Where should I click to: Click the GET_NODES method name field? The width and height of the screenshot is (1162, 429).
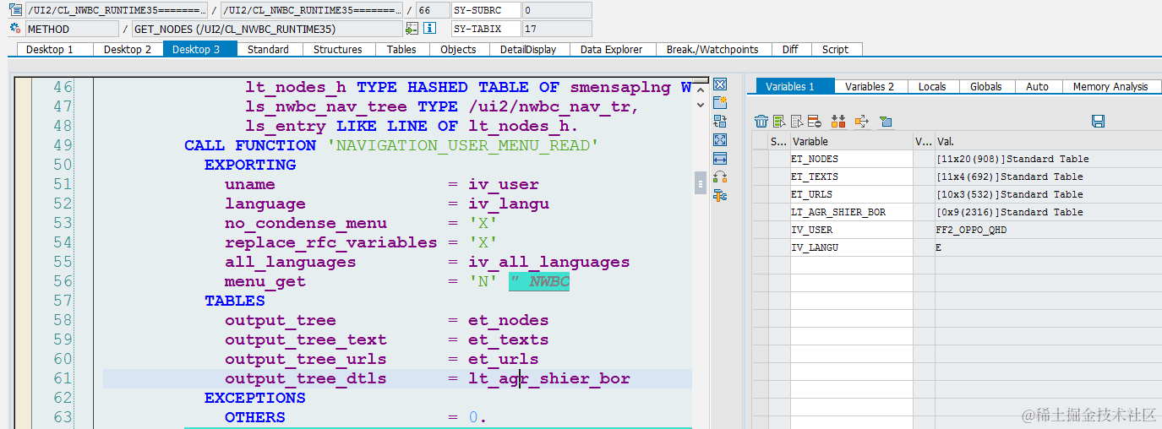[267, 29]
